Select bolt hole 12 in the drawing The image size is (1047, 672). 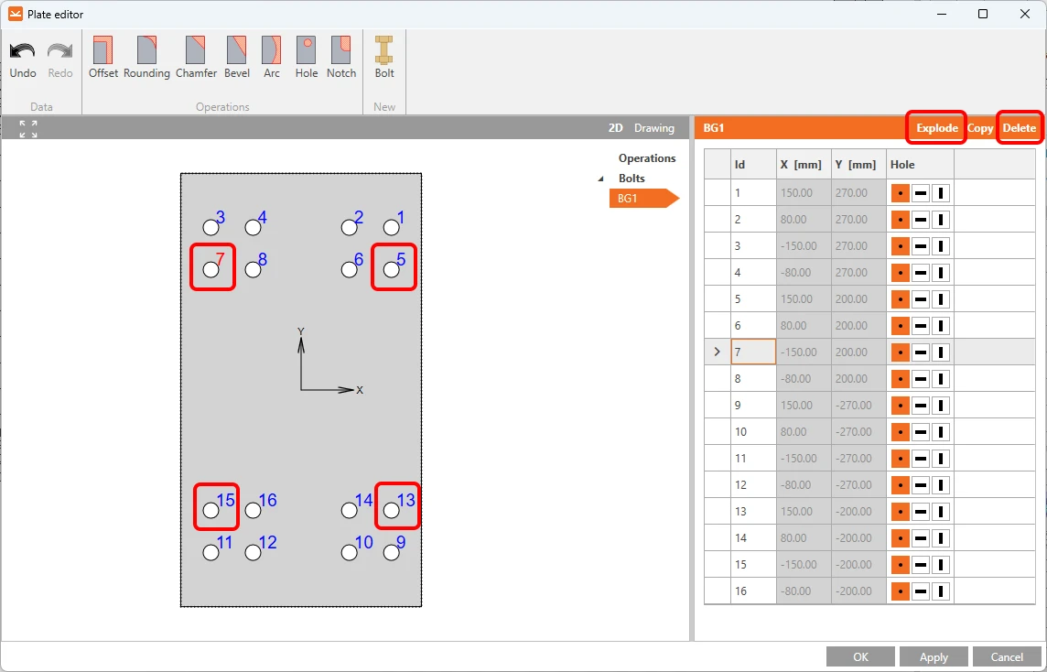[x=254, y=552]
